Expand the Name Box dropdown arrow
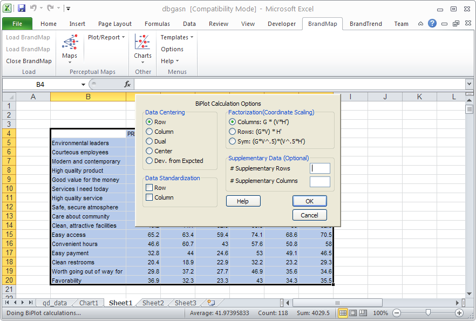Image resolution: width=476 pixels, height=321 pixels. coord(83,85)
